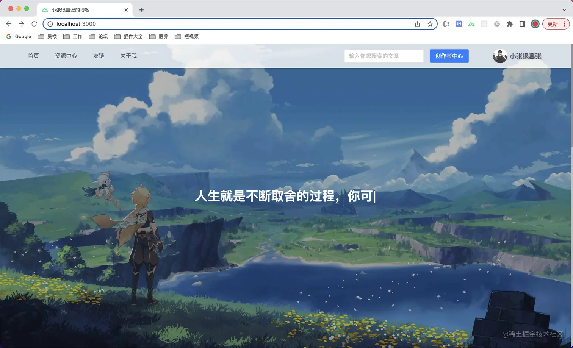The height and width of the screenshot is (348, 573).
Task: Open the new tab plus button
Action: point(141,10)
